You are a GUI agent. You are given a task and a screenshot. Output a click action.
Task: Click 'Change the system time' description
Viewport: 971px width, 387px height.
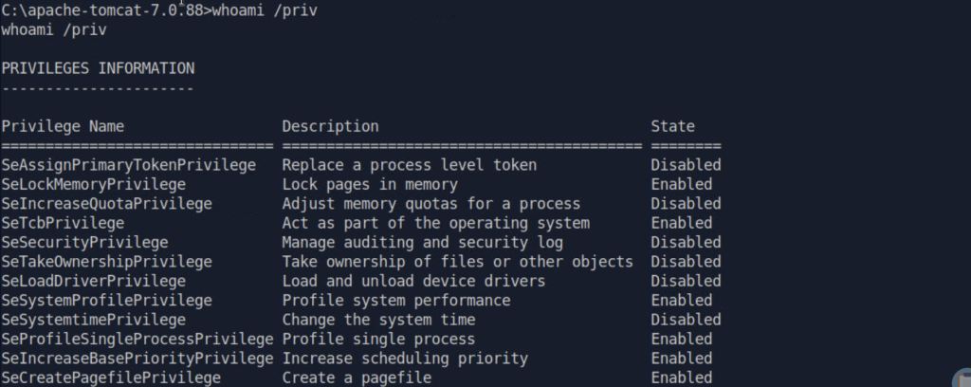[x=378, y=320]
